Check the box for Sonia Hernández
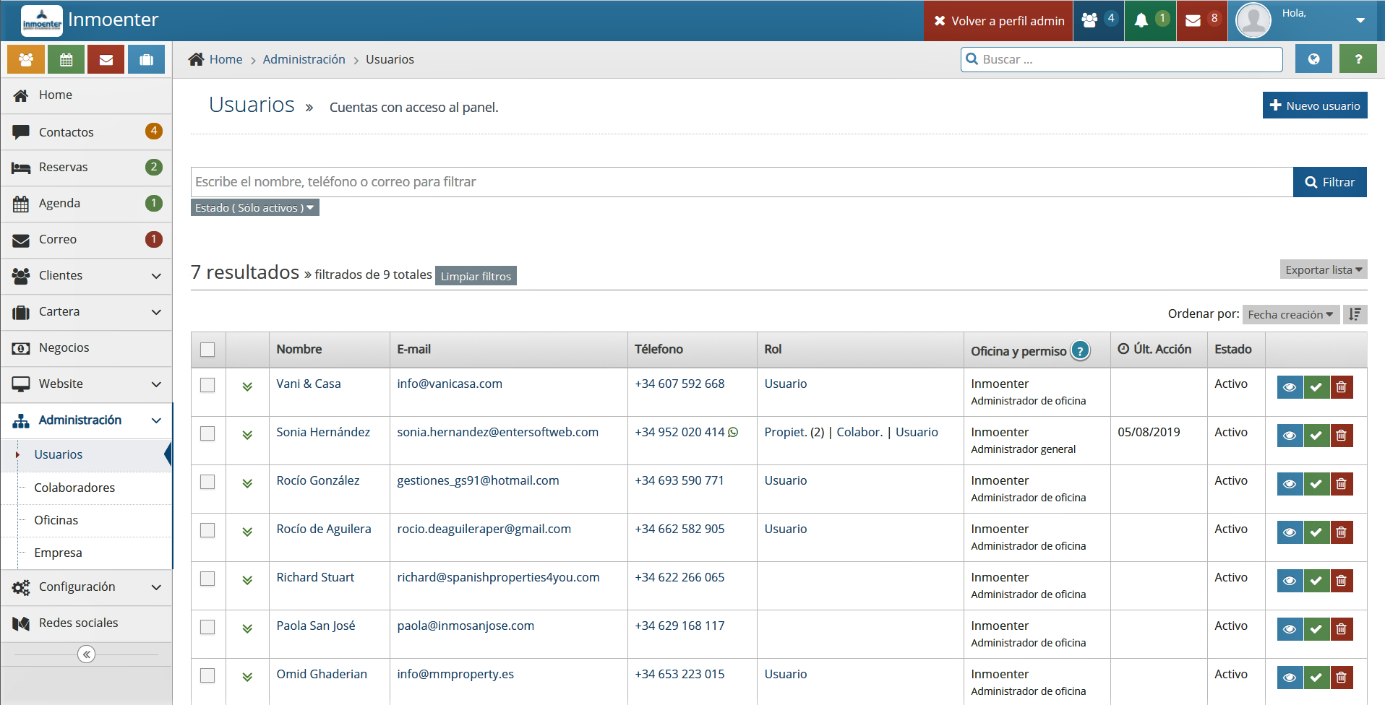1385x705 pixels. click(x=207, y=433)
